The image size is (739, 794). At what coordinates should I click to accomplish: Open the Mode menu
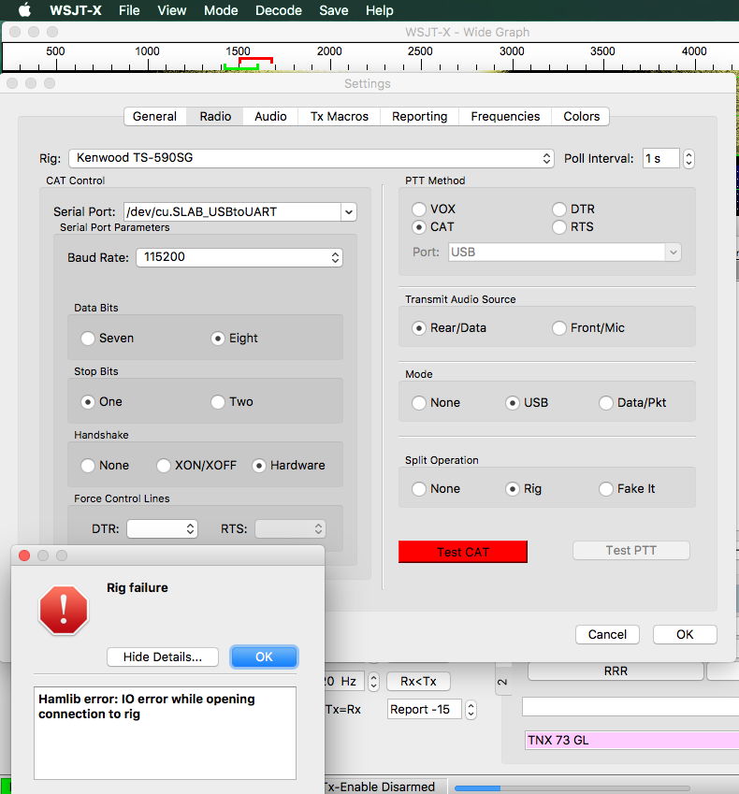pos(221,10)
